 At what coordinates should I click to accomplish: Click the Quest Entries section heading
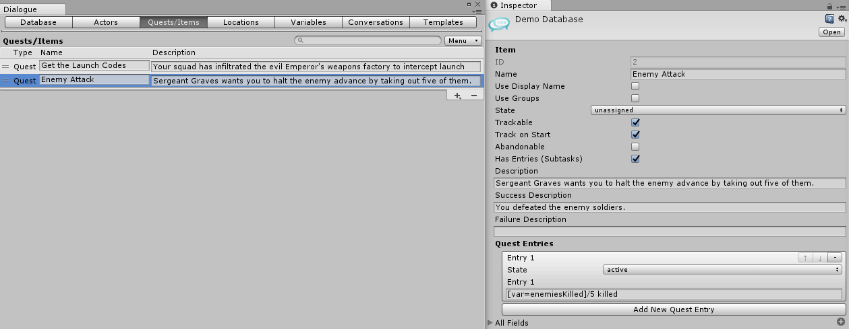click(524, 244)
